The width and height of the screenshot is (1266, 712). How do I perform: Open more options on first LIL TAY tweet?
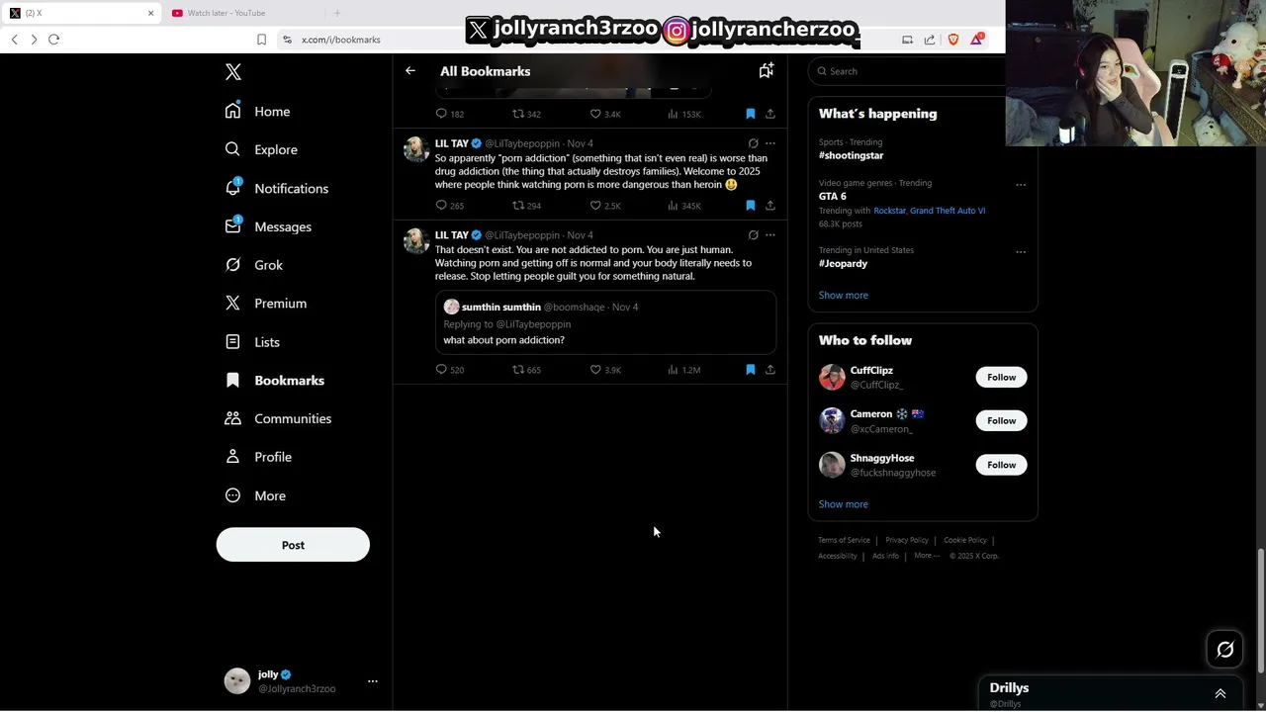pyautogui.click(x=770, y=143)
